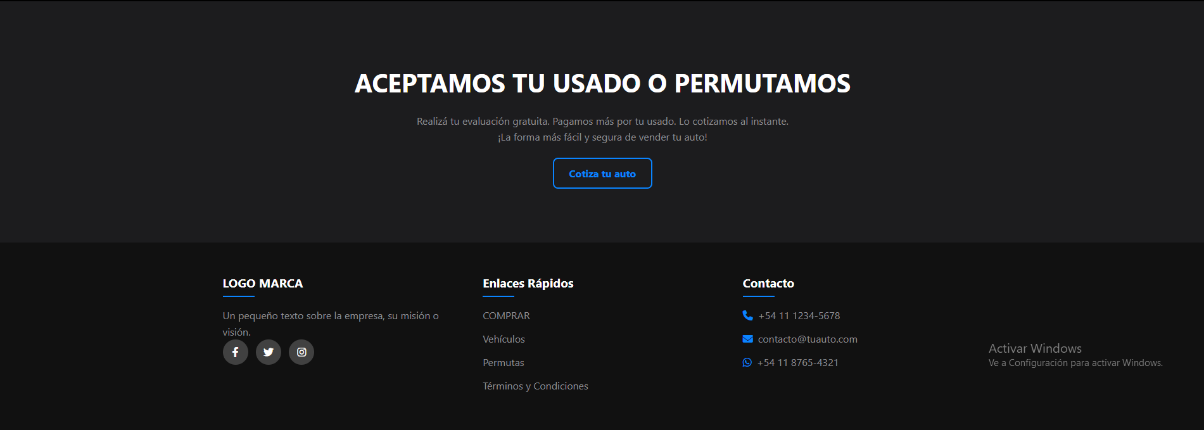This screenshot has height=430, width=1204.
Task: Open the Facebook social media icon
Action: pyautogui.click(x=235, y=352)
